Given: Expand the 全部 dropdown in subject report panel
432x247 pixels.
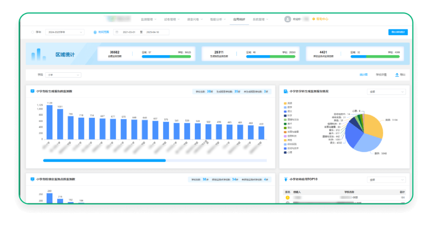Looking at the screenshot, I should point(386,91).
